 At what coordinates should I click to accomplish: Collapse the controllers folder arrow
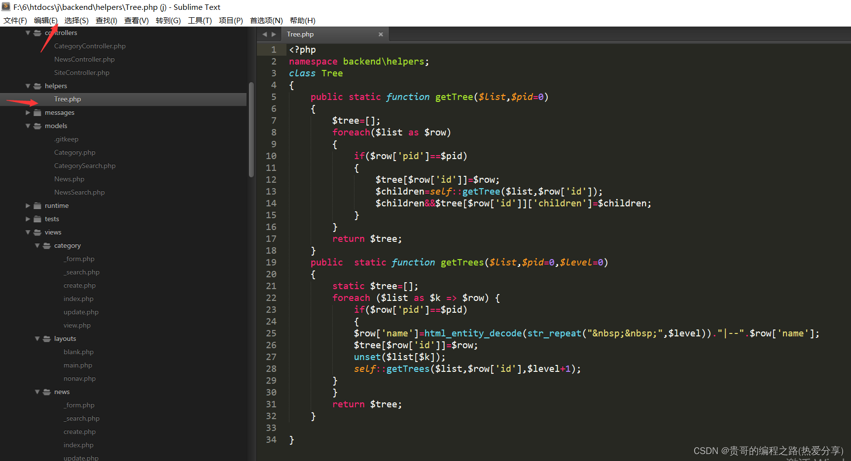click(28, 33)
